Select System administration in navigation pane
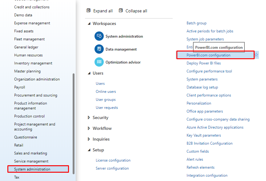The image size is (266, 181). (32, 169)
